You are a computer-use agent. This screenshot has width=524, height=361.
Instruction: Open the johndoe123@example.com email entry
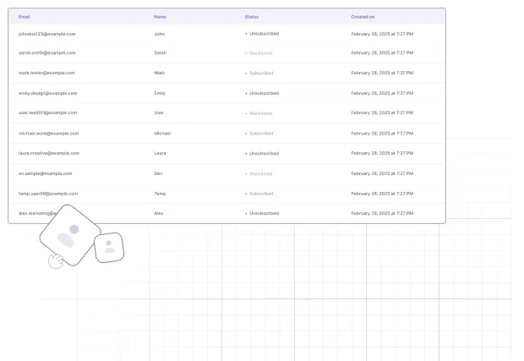pos(47,34)
